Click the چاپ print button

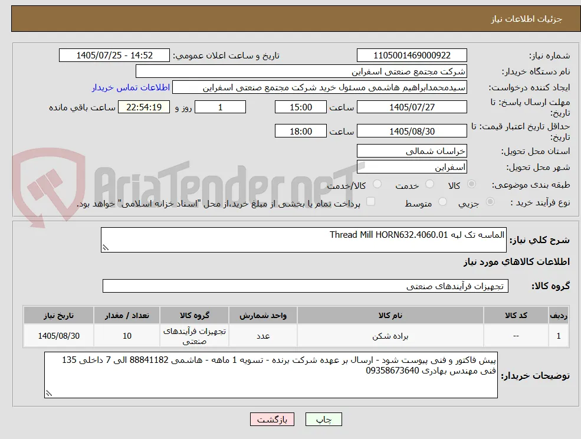pos(323,420)
